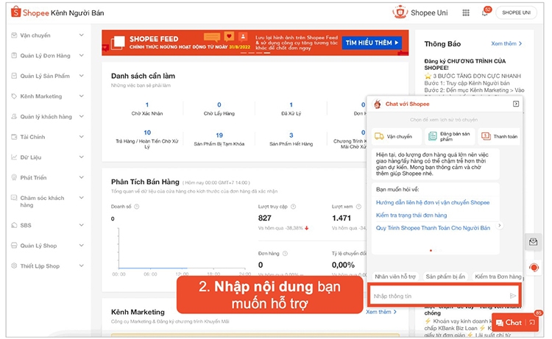Click the Phát Triển bulb icon
Viewport: 552px width, 339px height.
pyautogui.click(x=14, y=177)
